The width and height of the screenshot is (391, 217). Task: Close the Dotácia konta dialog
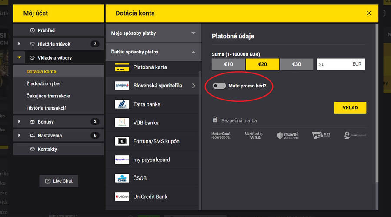[x=369, y=13]
